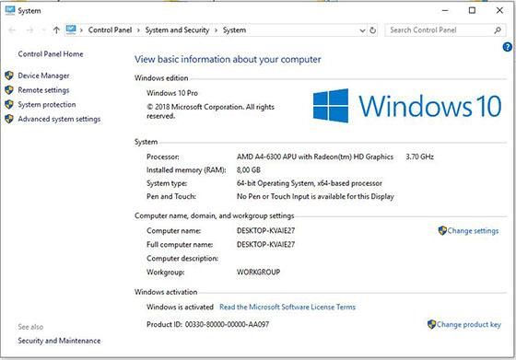Expand the chevron after Control Panel breadcrumb
516x360 pixels.
(138, 30)
